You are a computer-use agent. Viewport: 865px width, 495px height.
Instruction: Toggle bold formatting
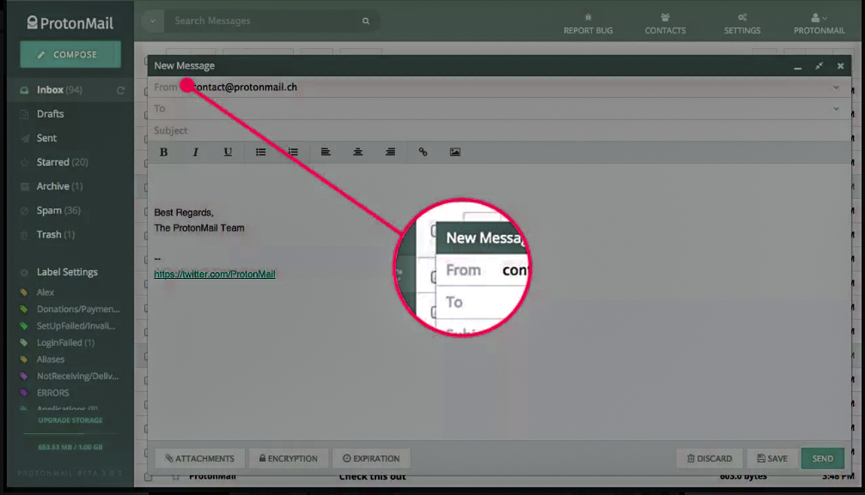[x=163, y=152]
